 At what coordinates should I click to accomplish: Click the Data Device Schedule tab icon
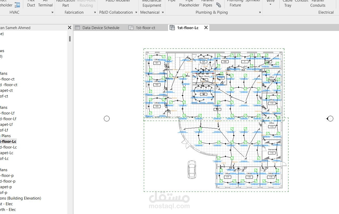pyautogui.click(x=77, y=28)
